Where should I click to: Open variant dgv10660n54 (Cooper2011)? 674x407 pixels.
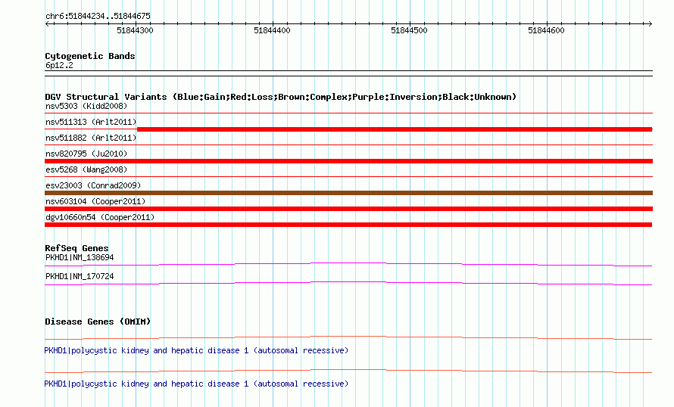100,217
